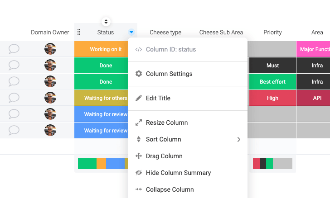Open the High priority cell picker
This screenshot has height=198, width=330.
[x=272, y=98]
